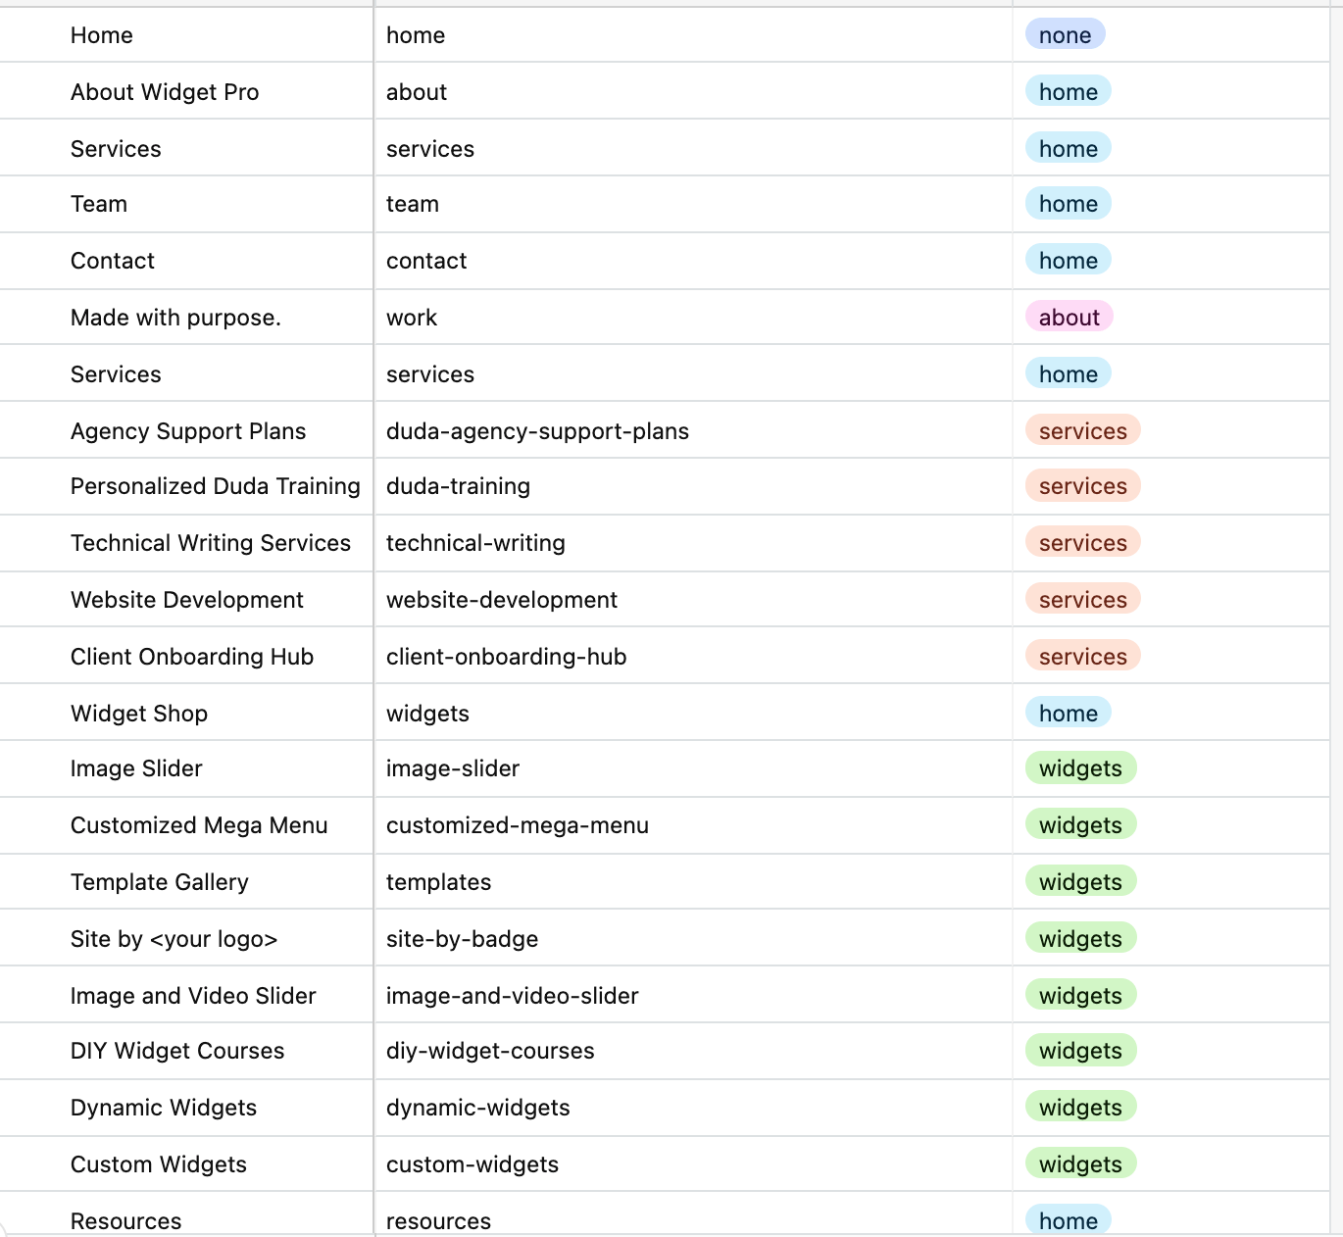
Task: Select the "none" tag in the Home row
Action: point(1065,35)
